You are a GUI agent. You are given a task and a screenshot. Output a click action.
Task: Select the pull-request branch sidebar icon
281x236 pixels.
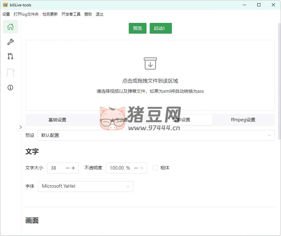[x=10, y=57]
